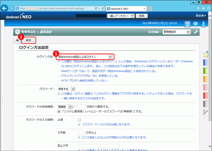This screenshot has width=212, height=151.
Task: Open the ログイン方法 dropdown
Action: tap(85, 57)
